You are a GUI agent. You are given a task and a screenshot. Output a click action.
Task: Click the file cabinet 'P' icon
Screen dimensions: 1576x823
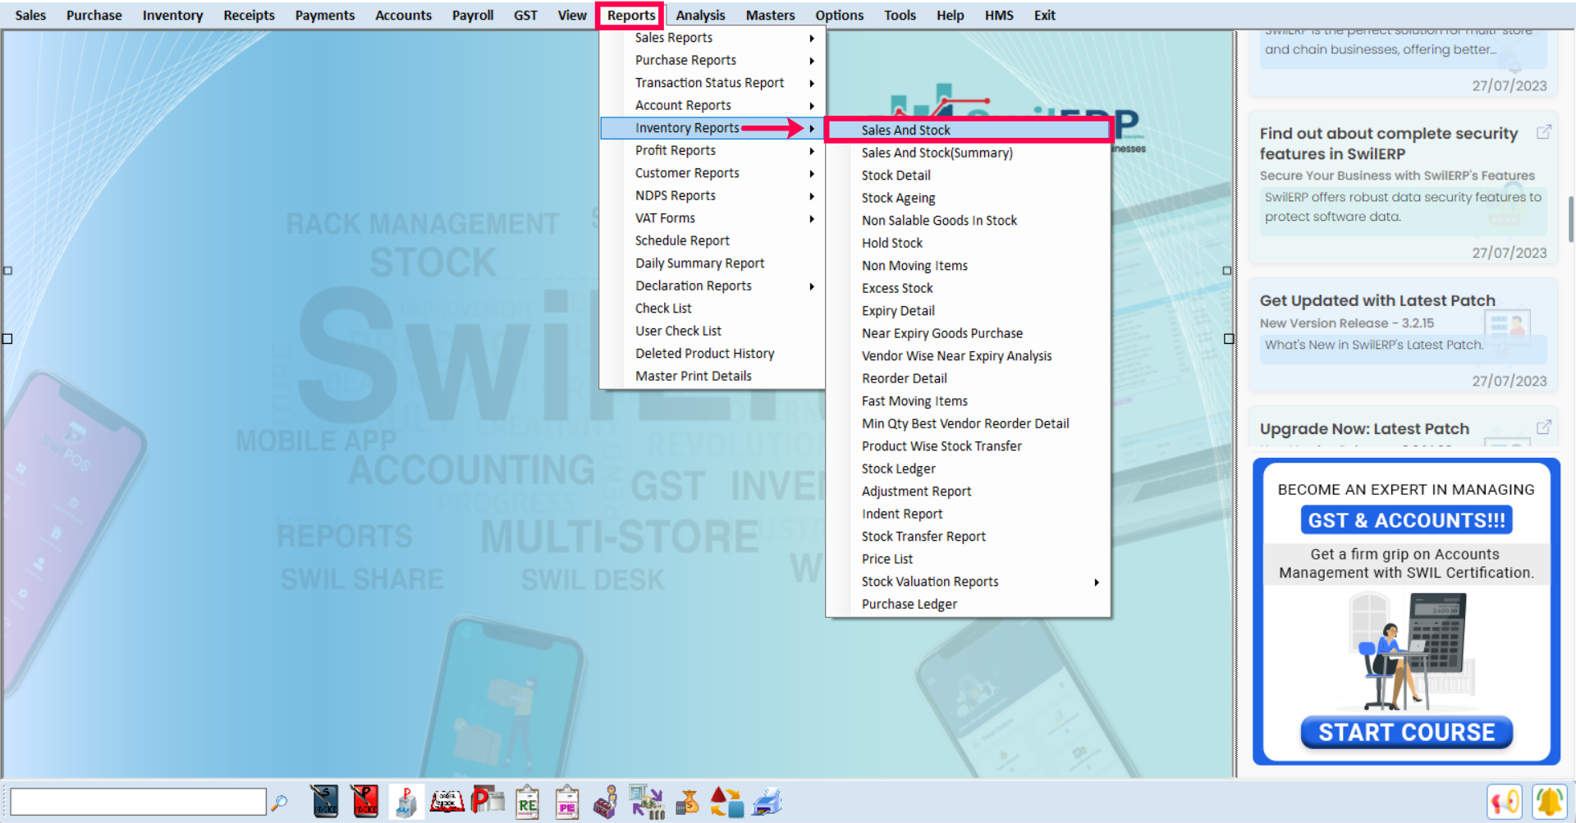[x=406, y=802]
